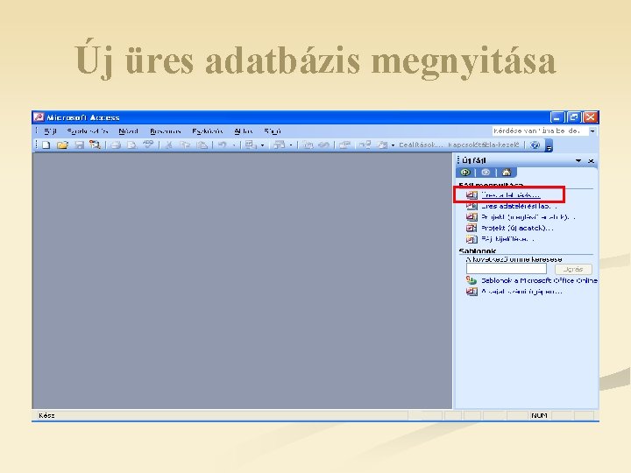The height and width of the screenshot is (473, 631).
Task: Click the 'A saját számítógépen...' templates link
Action: (x=521, y=291)
